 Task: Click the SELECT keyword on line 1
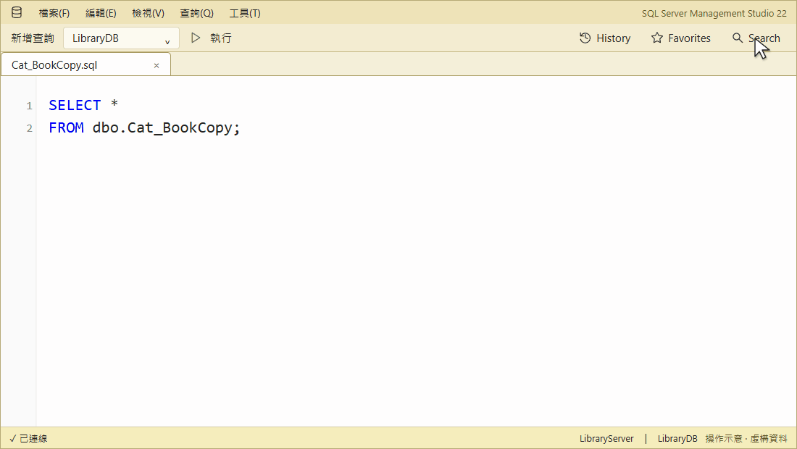pyautogui.click(x=75, y=105)
